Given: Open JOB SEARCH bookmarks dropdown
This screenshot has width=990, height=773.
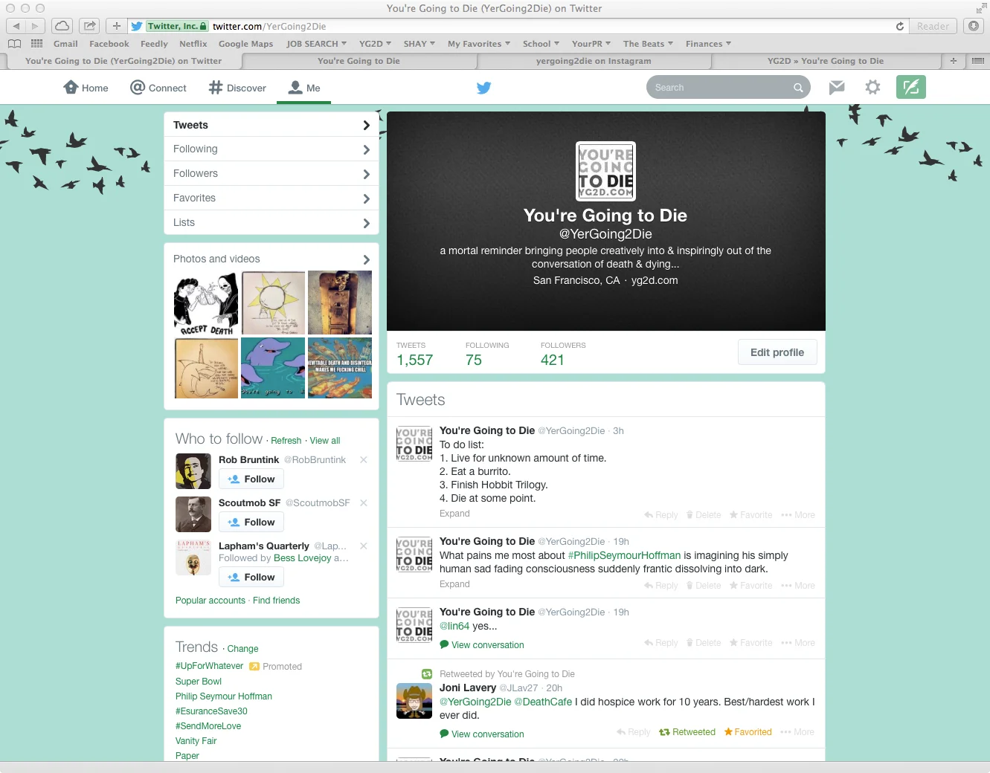Looking at the screenshot, I should point(316,44).
